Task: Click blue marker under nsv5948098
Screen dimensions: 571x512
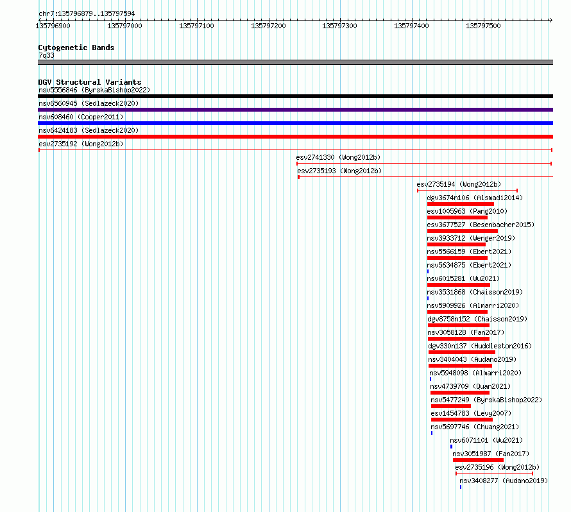Action: pos(430,379)
